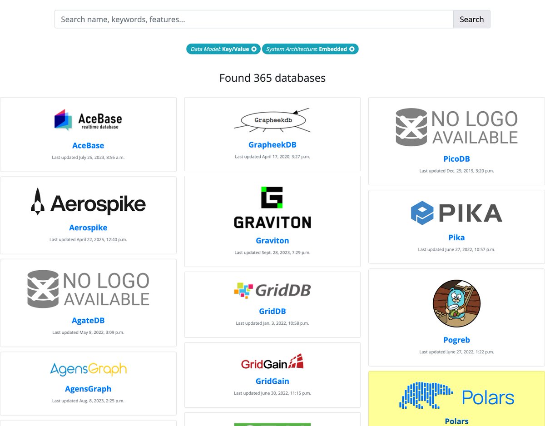This screenshot has height=426, width=545.
Task: Click the AgensGraph logo
Action: click(x=88, y=369)
